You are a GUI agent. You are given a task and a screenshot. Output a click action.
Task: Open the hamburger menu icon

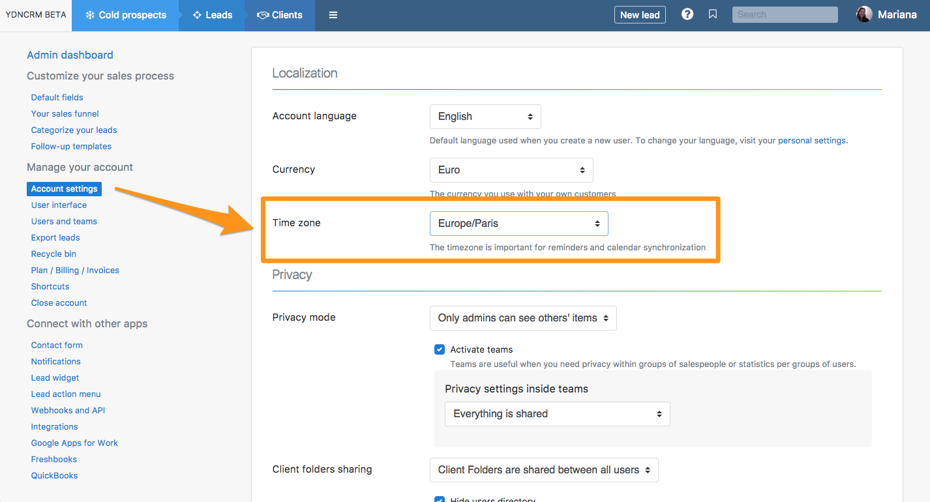[333, 15]
